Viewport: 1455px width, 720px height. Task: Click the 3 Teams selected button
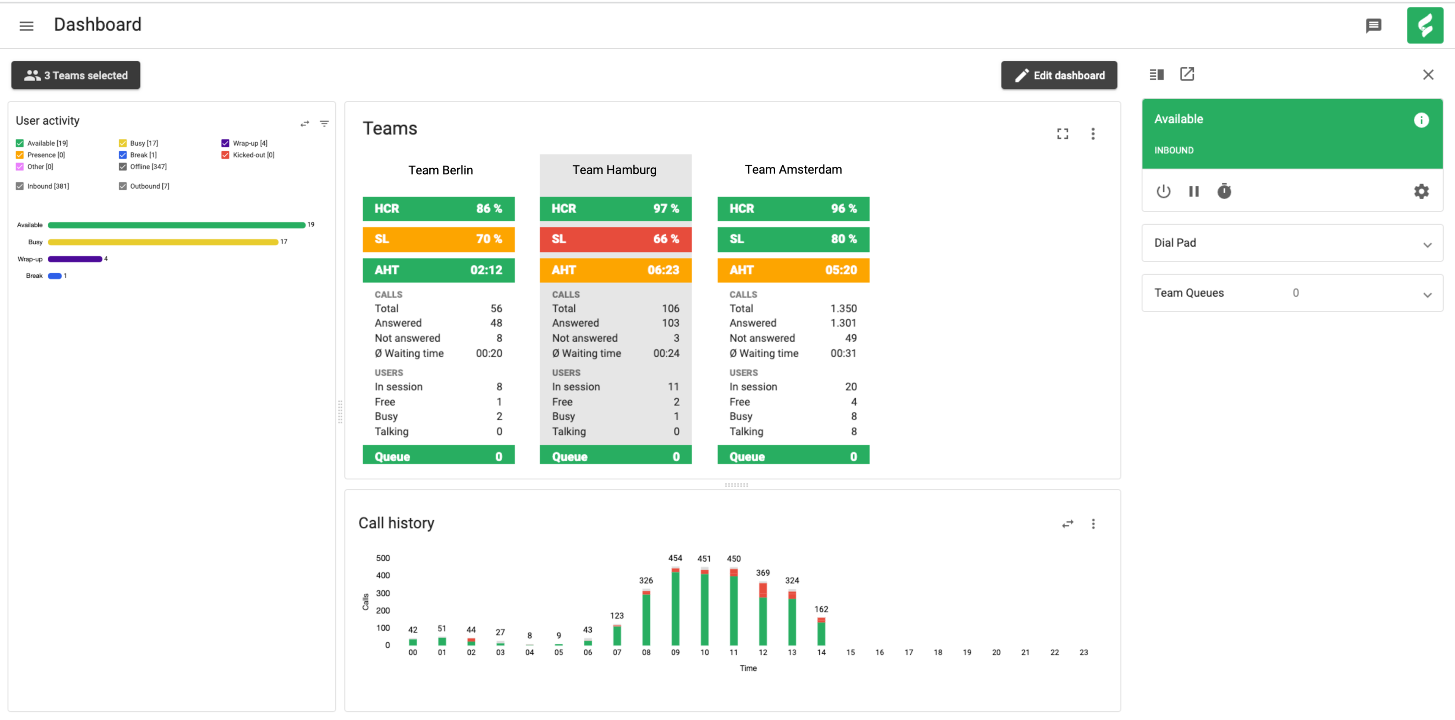76,75
